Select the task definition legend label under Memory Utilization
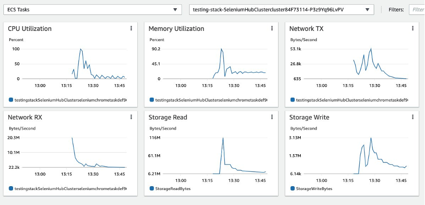 211,100
